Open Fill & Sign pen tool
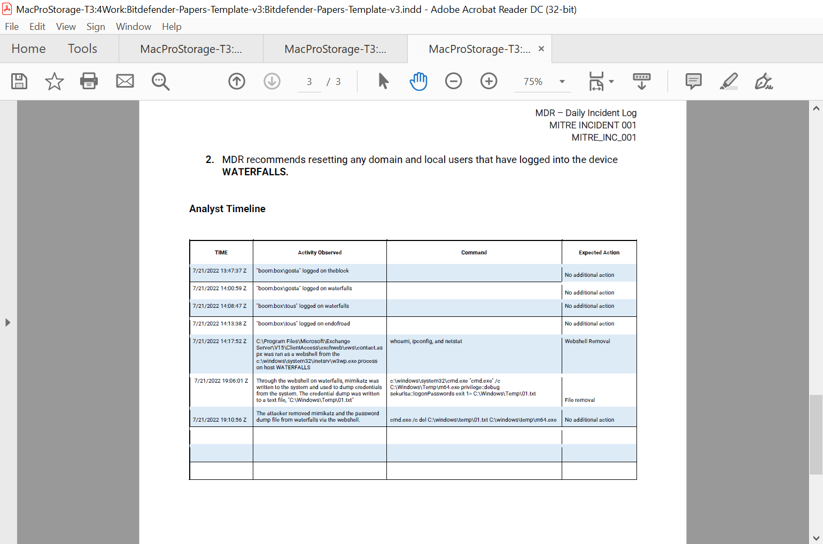The image size is (823, 544). pos(764,81)
